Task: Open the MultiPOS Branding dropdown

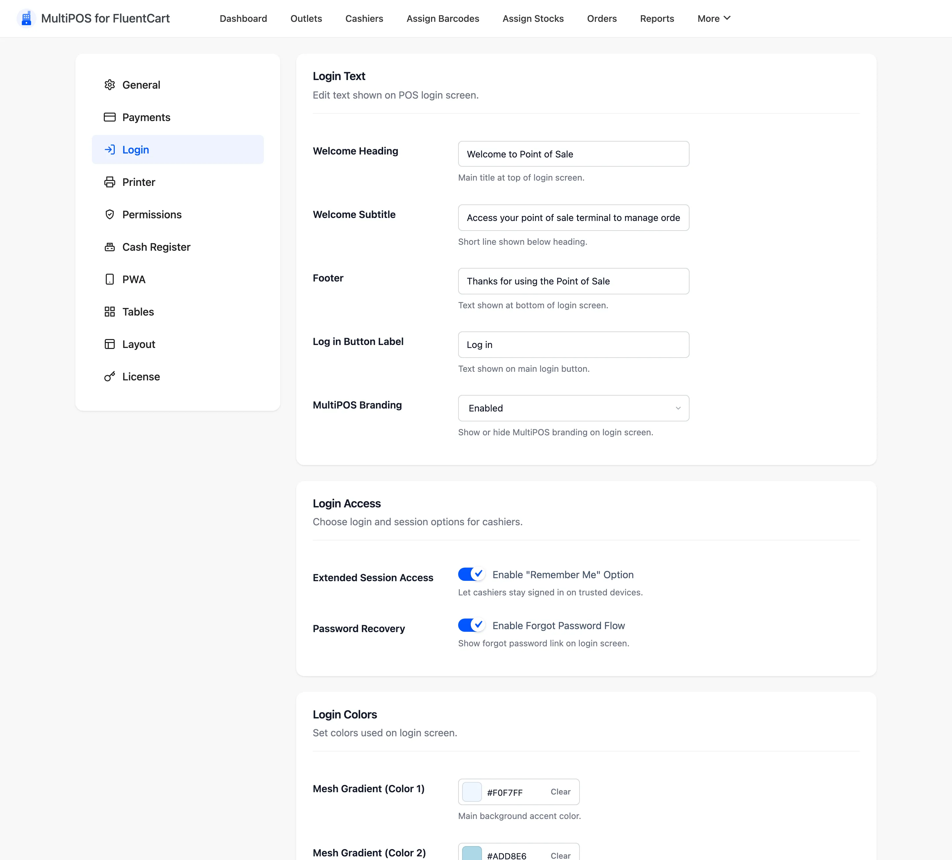Action: click(573, 408)
